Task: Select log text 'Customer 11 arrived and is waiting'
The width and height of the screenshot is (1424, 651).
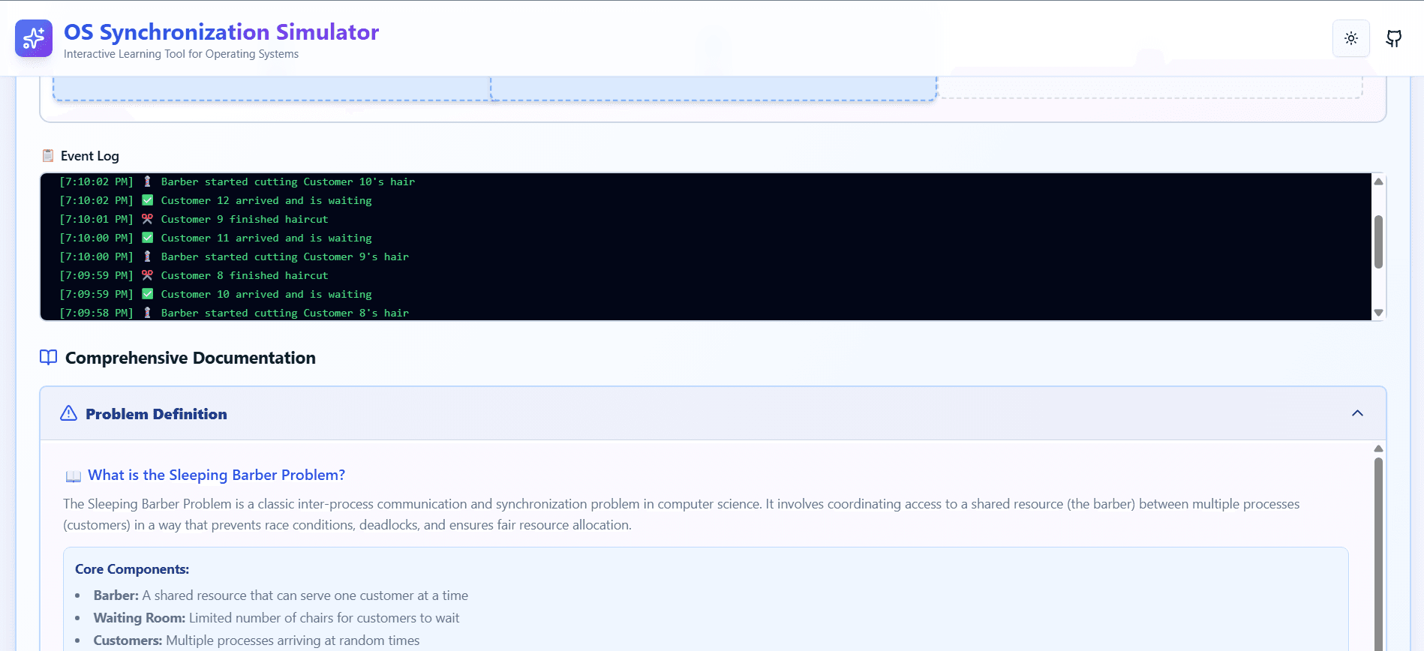Action: [266, 238]
